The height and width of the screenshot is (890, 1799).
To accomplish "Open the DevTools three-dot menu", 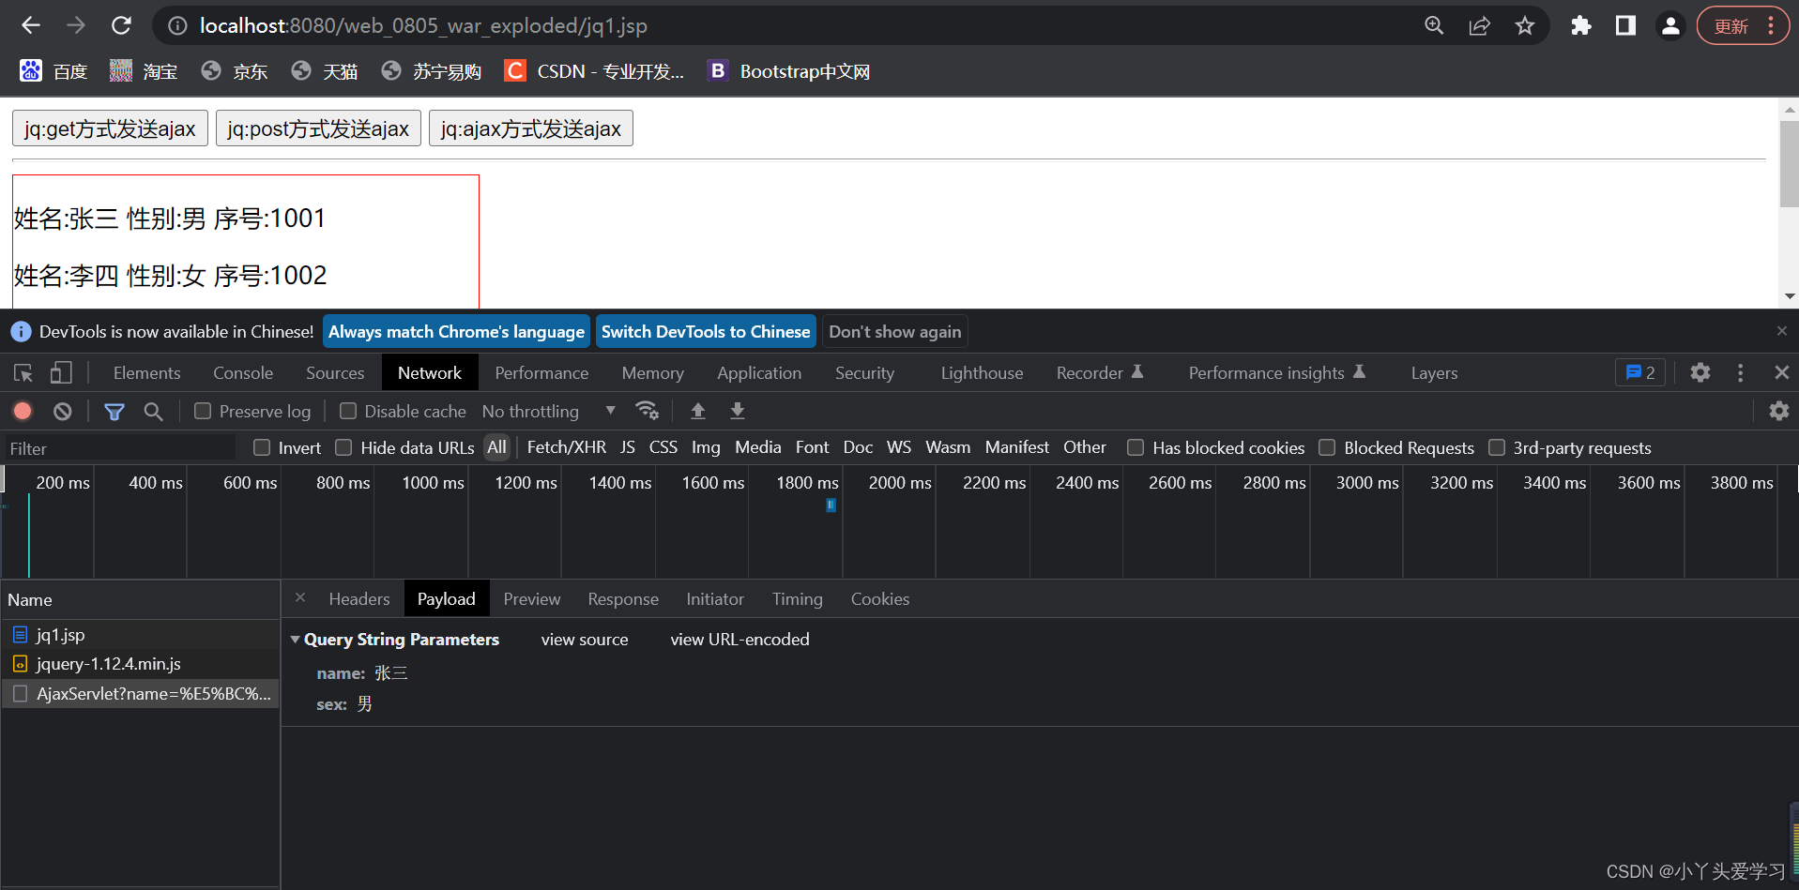I will (1740, 372).
